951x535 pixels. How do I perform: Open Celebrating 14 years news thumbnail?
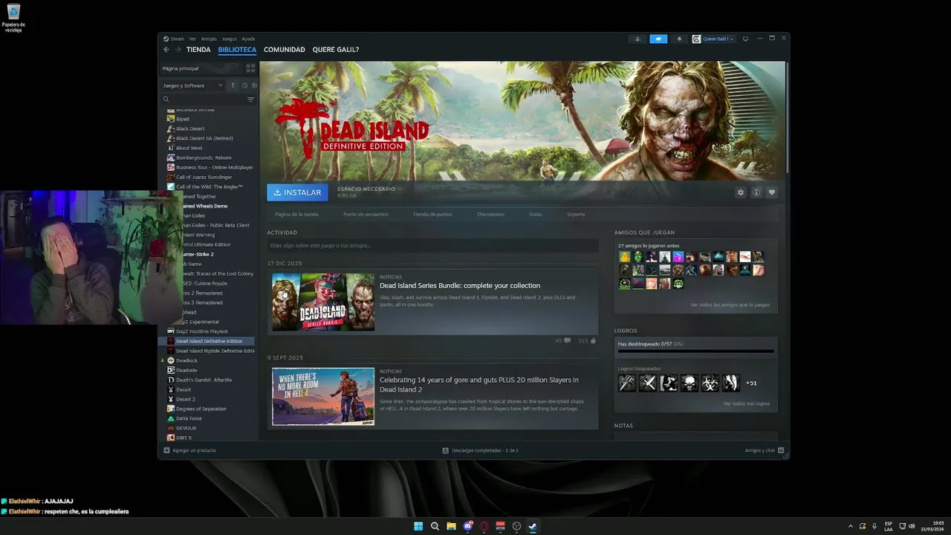tap(323, 396)
